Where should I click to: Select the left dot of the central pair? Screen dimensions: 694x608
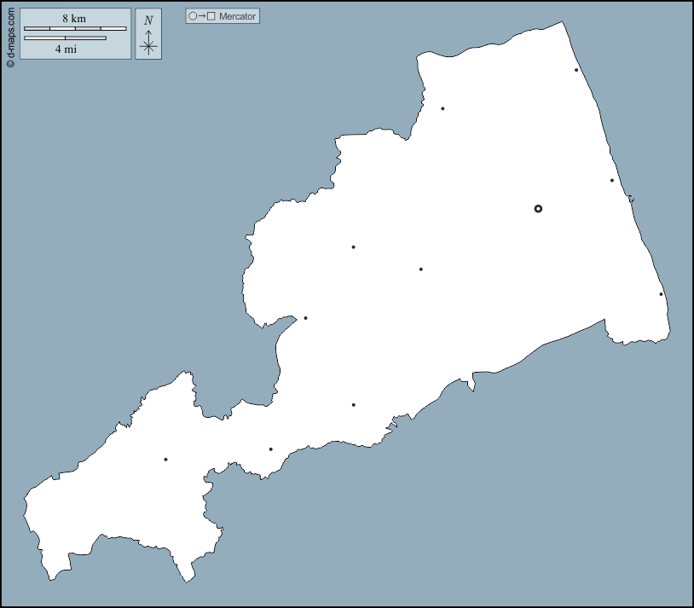tap(353, 247)
